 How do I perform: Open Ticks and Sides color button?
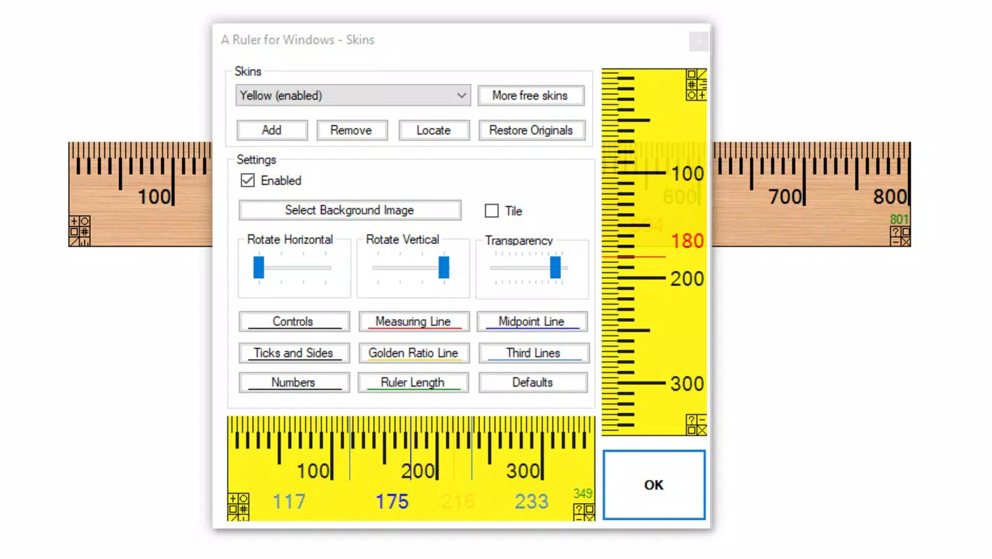pos(294,353)
